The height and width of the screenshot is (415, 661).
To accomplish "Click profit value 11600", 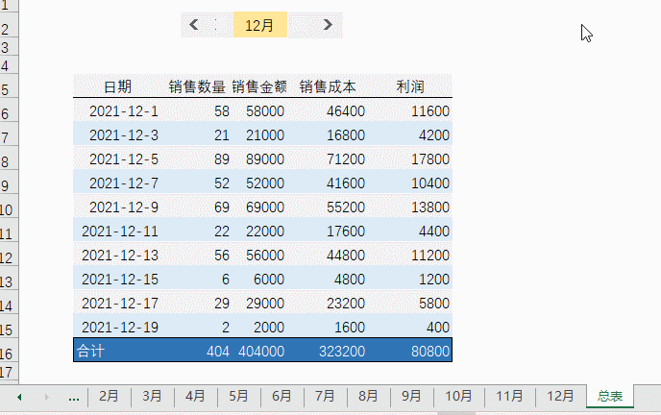I will [x=430, y=111].
